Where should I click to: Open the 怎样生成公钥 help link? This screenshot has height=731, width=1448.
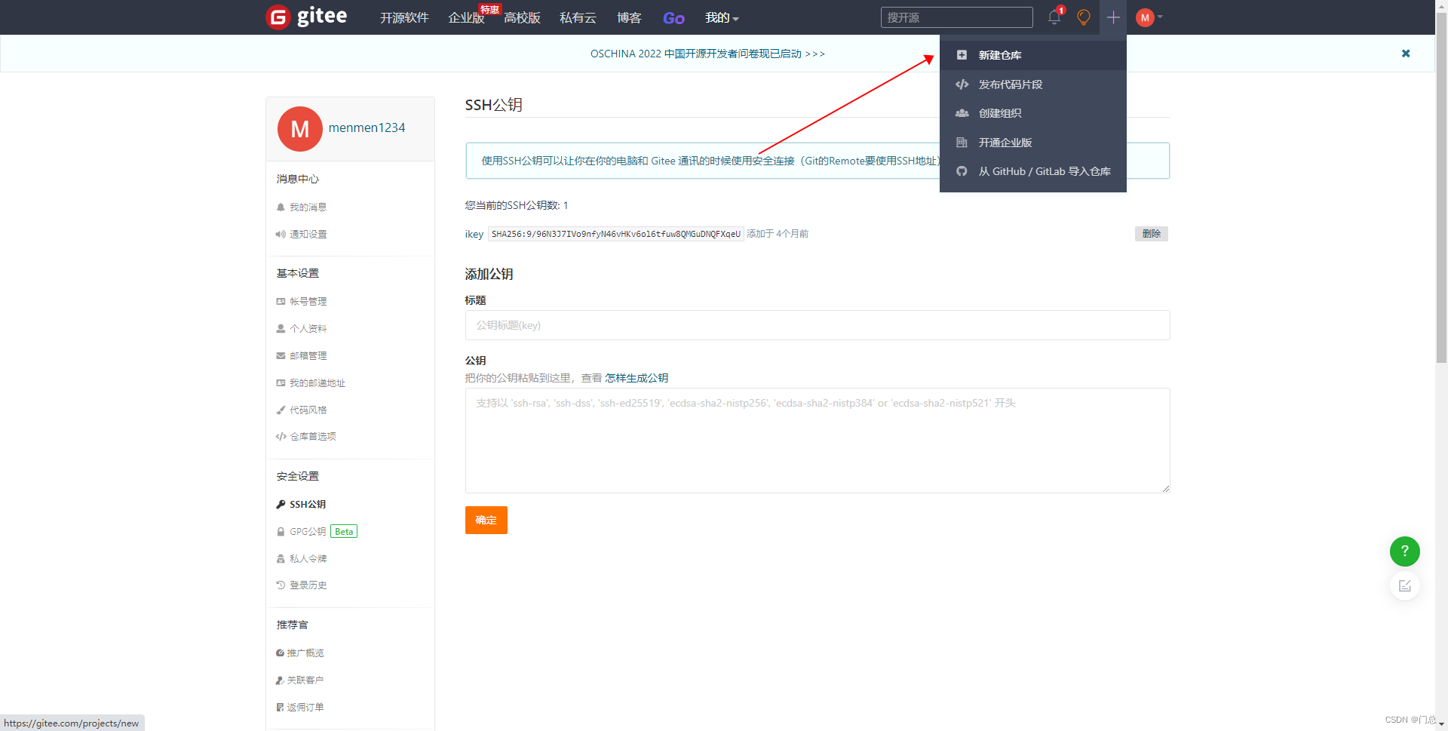(x=636, y=377)
